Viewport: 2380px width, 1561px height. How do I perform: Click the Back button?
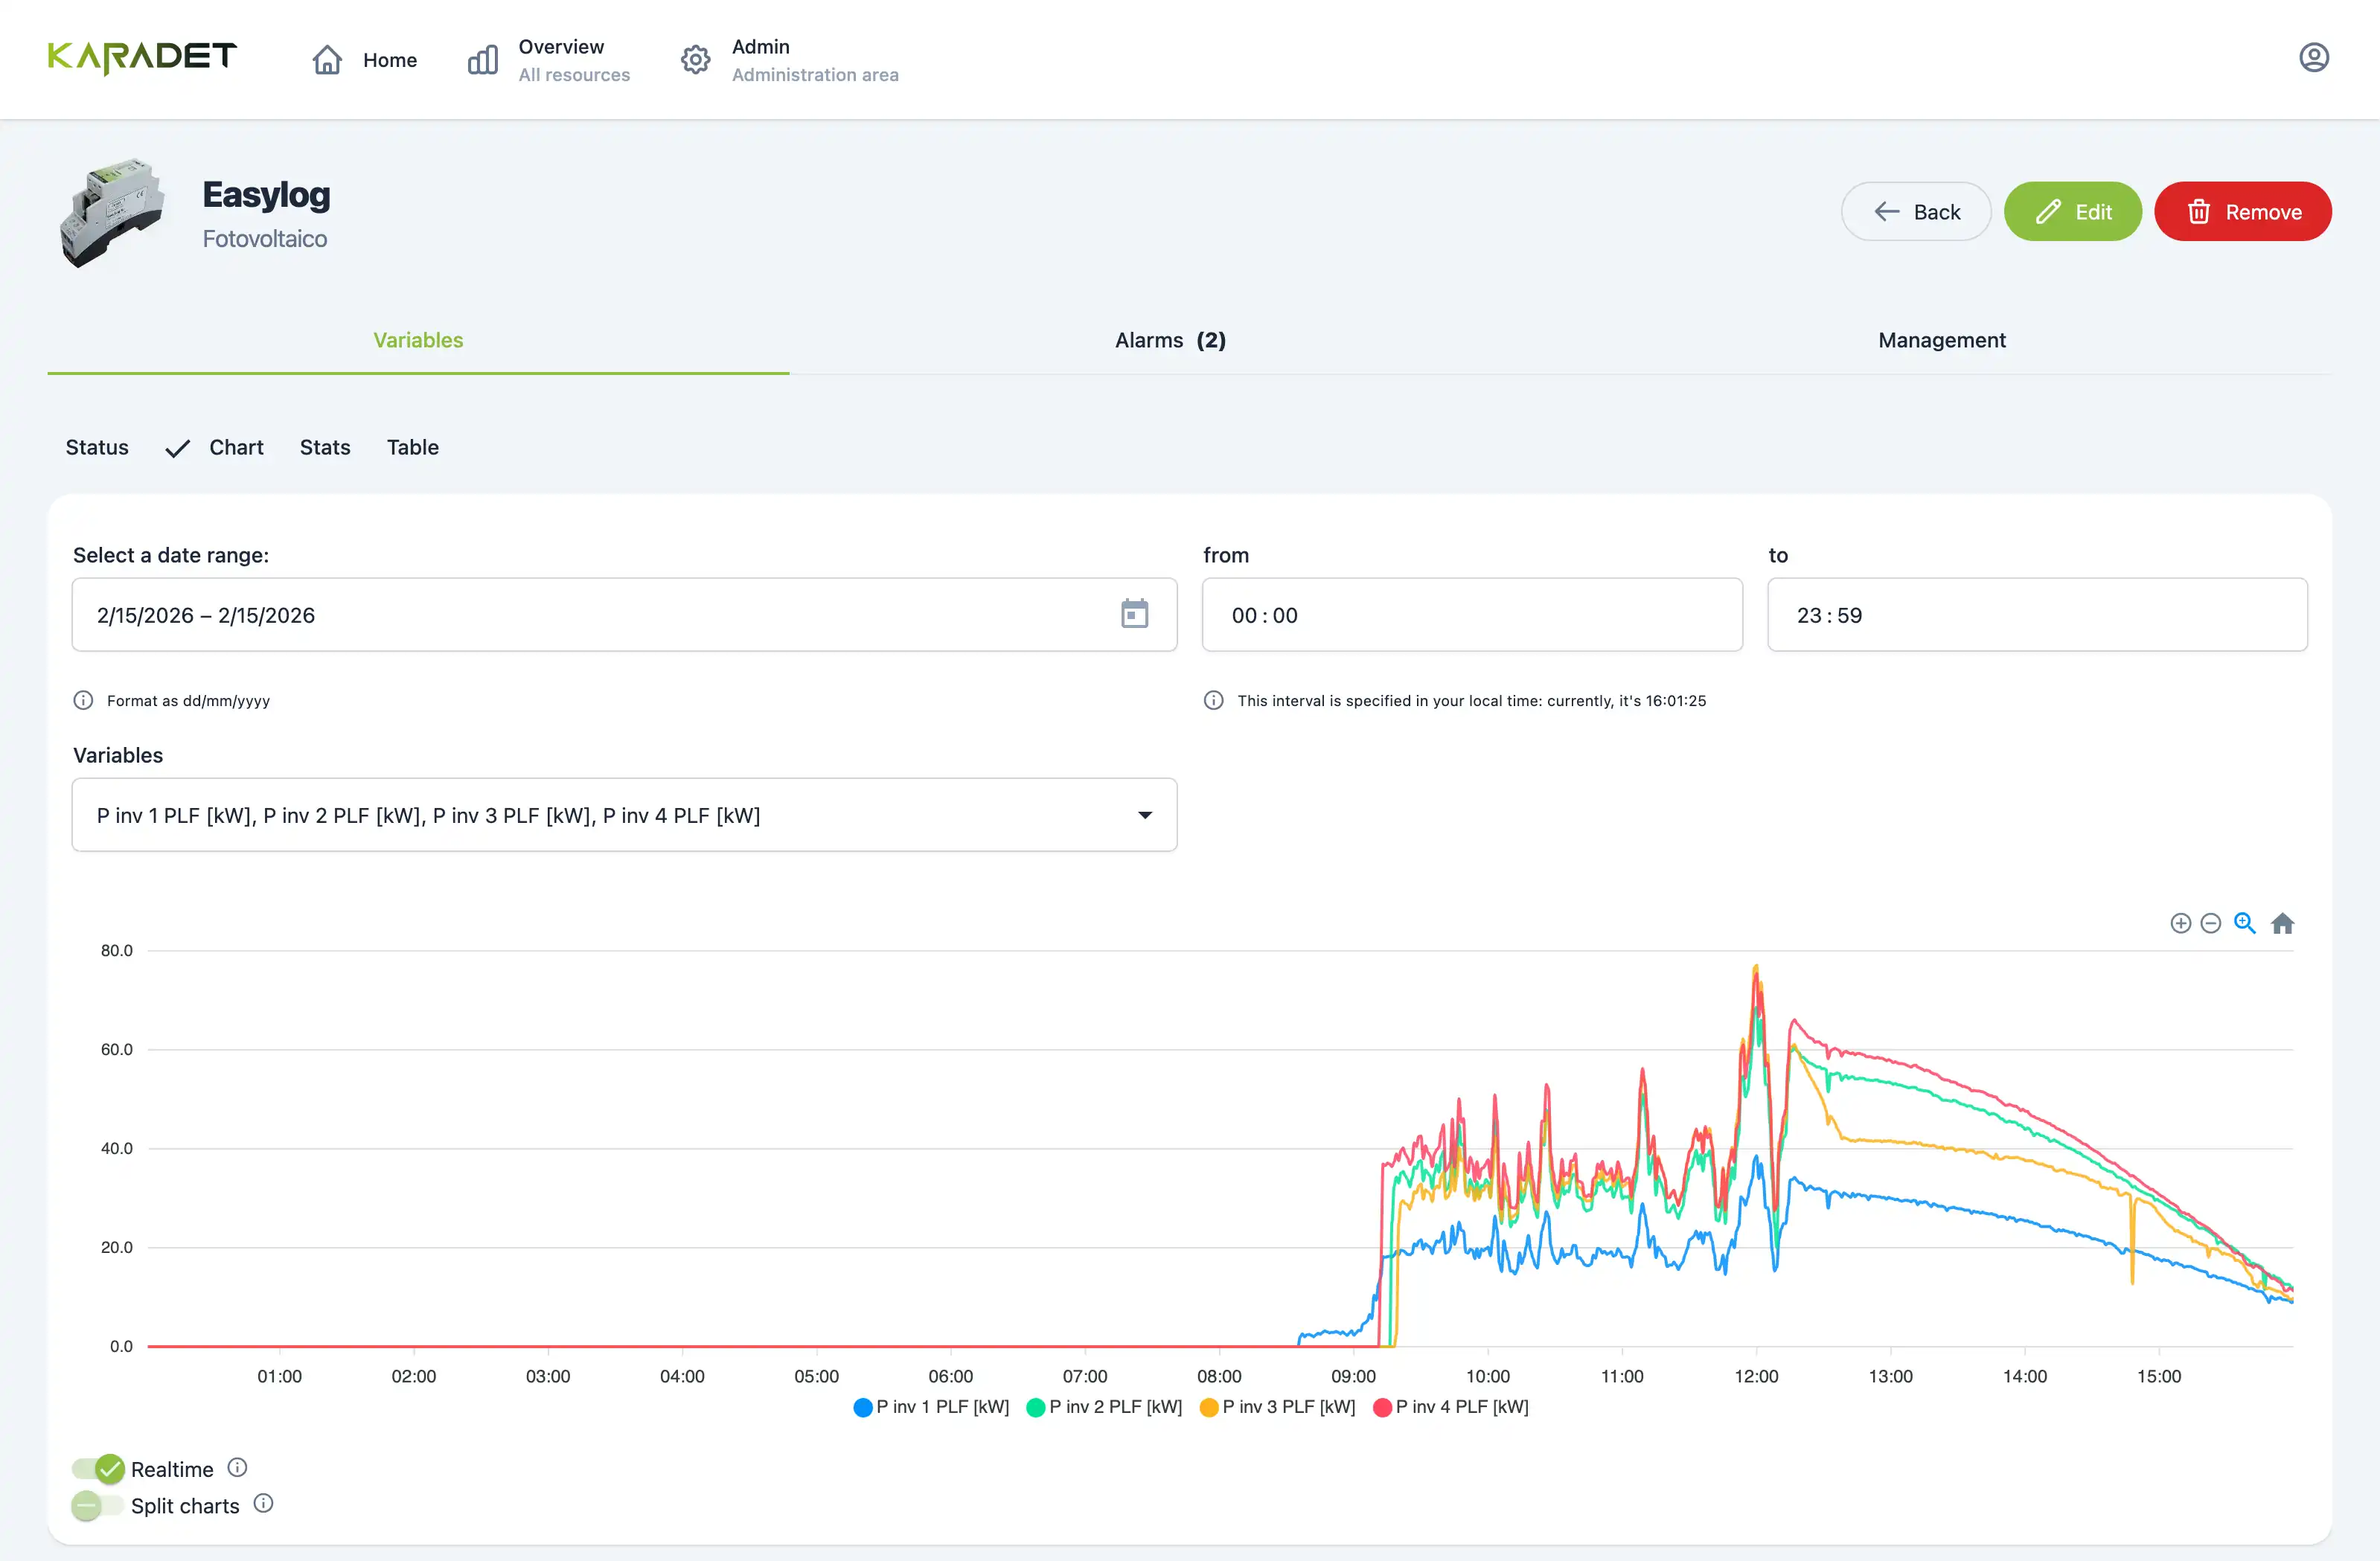pyautogui.click(x=1915, y=211)
